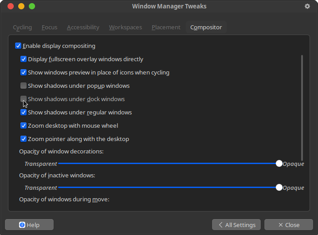The width and height of the screenshot is (318, 235).
Task: Click the vertical scrollbar in Compositor panel
Action: click(x=302, y=108)
